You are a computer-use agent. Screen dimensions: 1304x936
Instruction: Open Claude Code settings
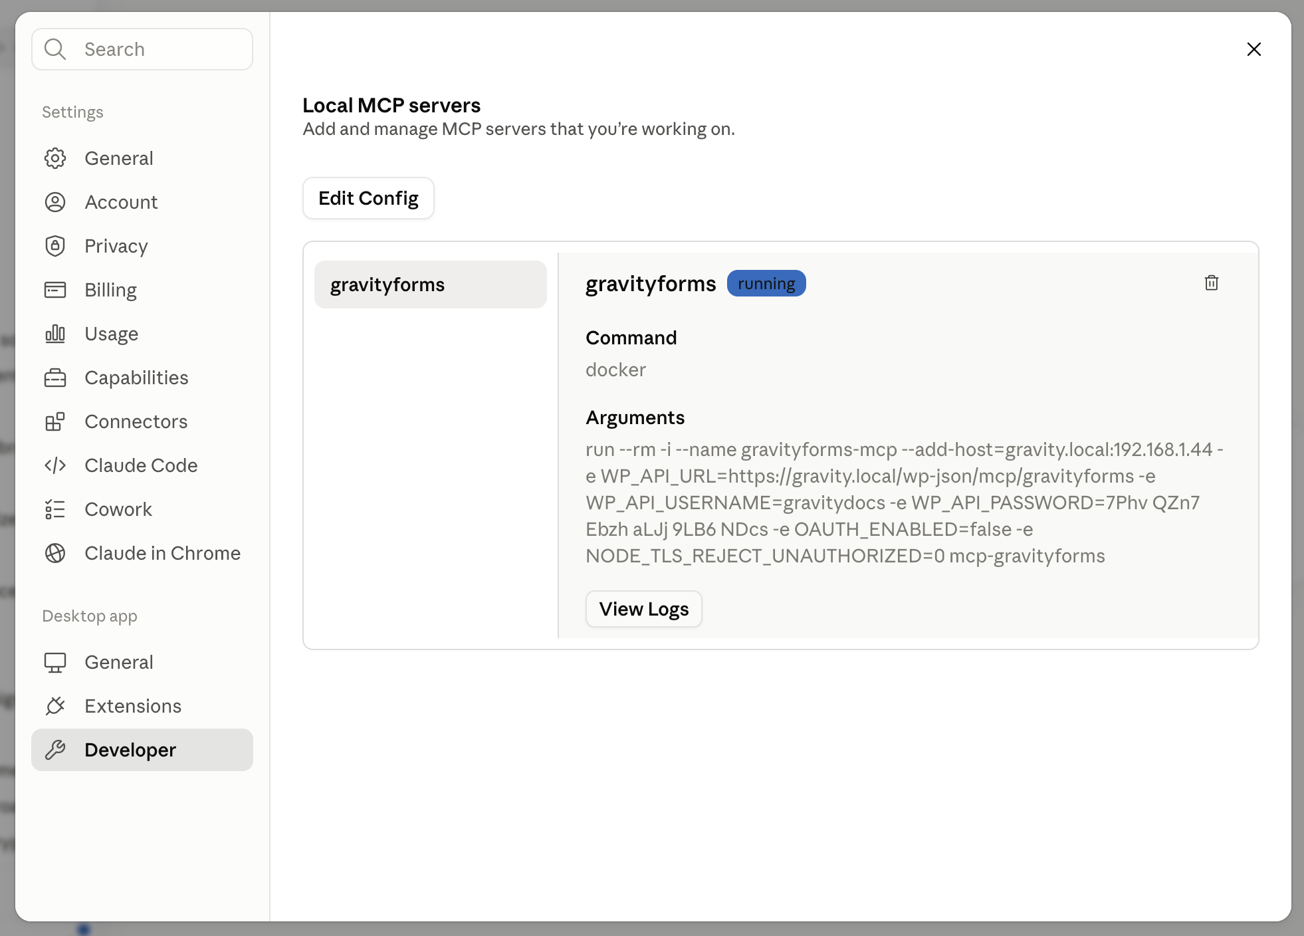coord(142,465)
